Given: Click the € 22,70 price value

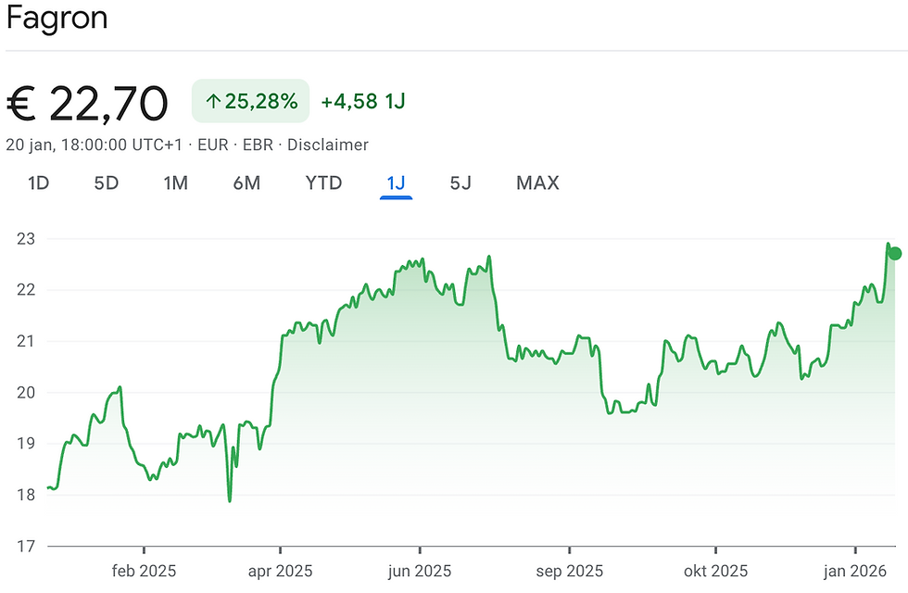Looking at the screenshot, I should pos(87,104).
